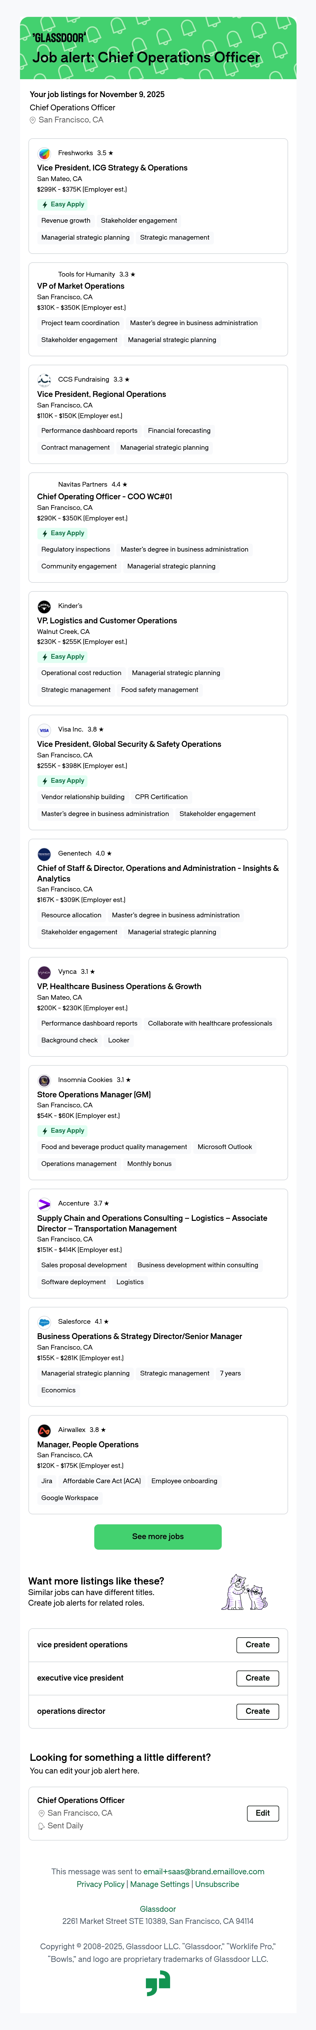Screen dimensions: 316x2030
Task: Click the Freshworks company logo icon
Action: click(x=44, y=154)
